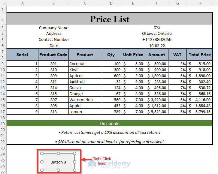Select the corner select-all triangle
Image resolution: width=218 pixels, height=174 pixels.
coord(3,3)
